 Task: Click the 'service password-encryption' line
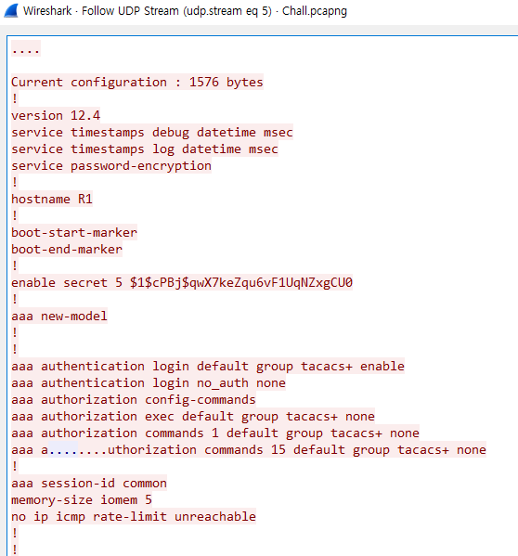(111, 165)
